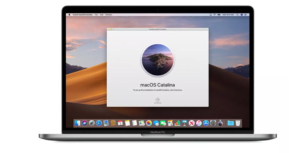
Task: Open the Notes icon in the Dock
Action: click(x=127, y=123)
